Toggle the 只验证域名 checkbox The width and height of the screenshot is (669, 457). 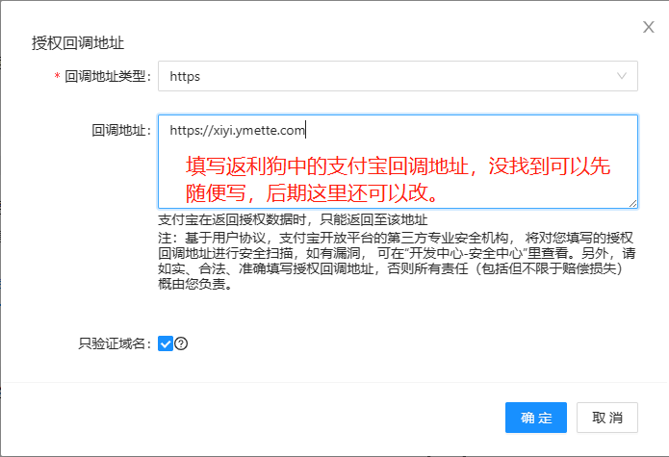[165, 343]
